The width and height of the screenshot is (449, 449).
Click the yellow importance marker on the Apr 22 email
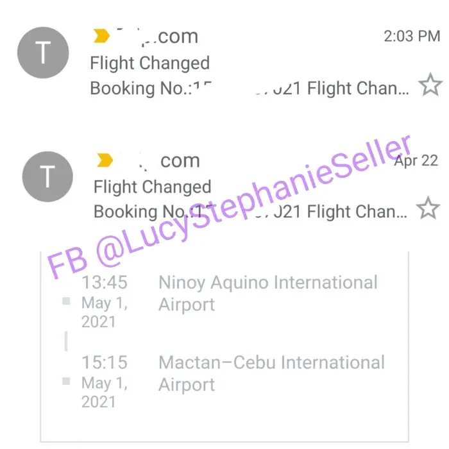104,160
